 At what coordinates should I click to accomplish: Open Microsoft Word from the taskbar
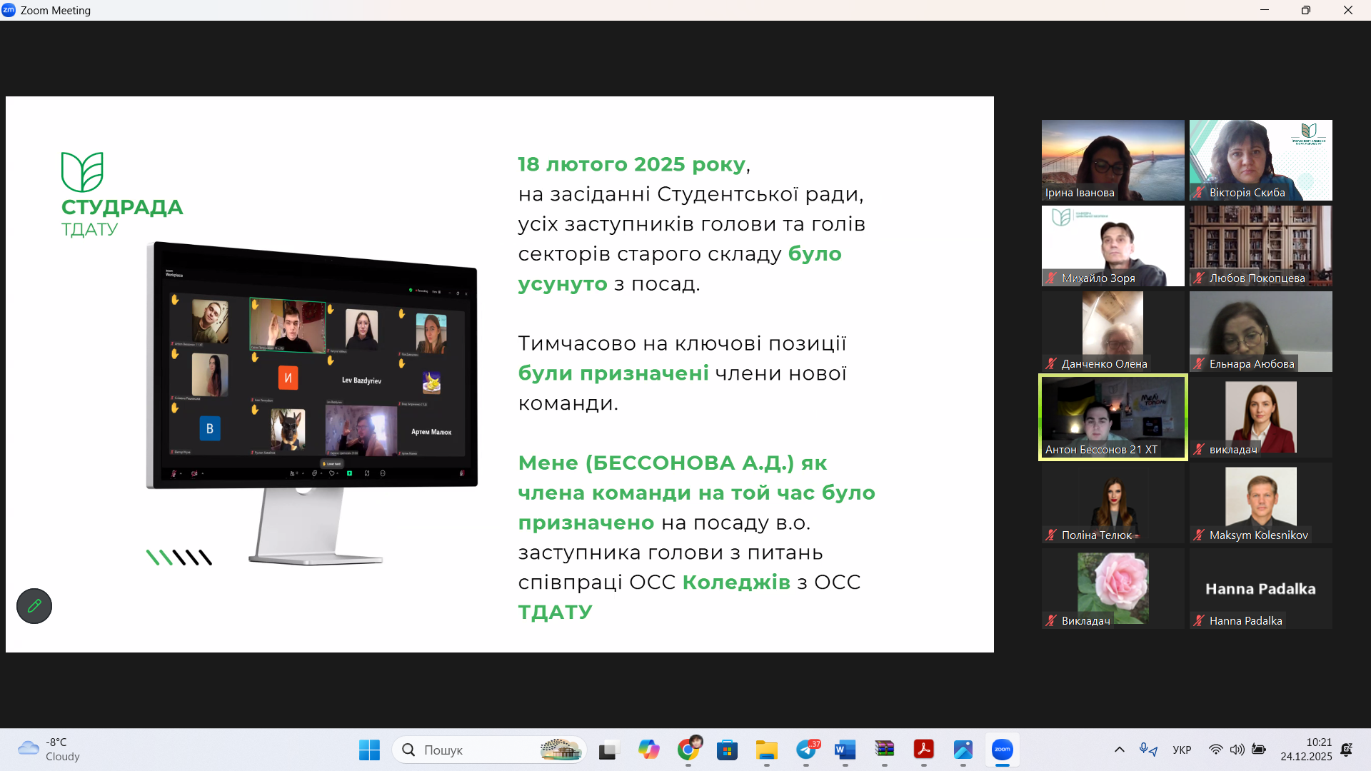pos(845,750)
